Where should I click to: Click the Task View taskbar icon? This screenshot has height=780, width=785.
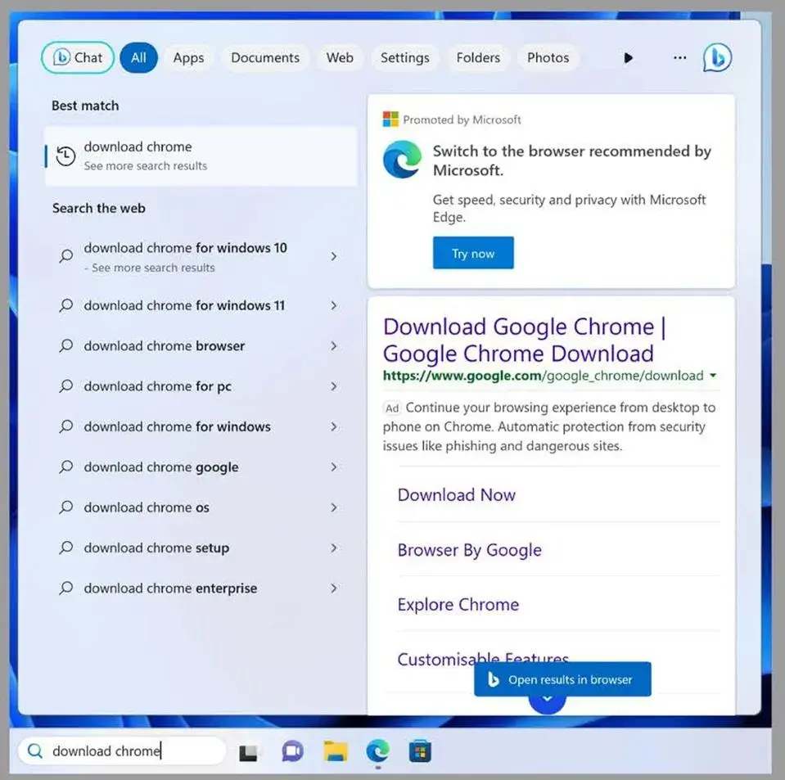point(249,751)
